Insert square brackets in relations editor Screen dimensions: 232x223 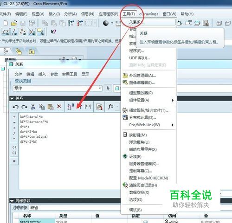coord(14,153)
